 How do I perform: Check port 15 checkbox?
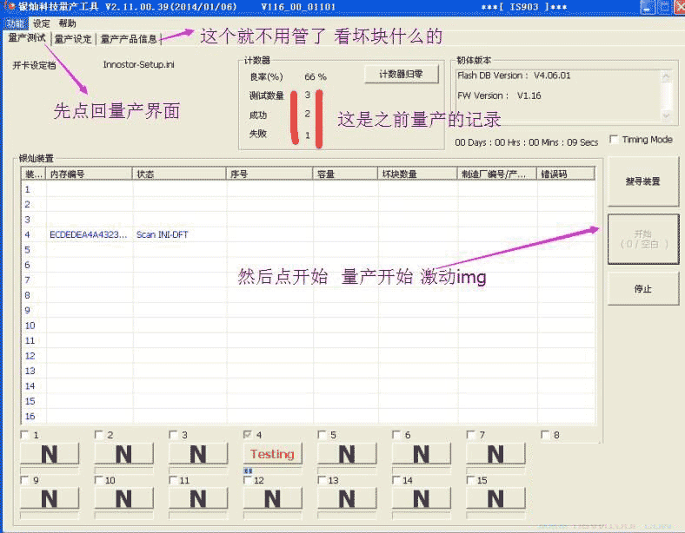[x=470, y=480]
